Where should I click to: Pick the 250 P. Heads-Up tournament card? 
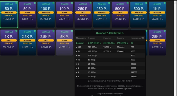tap(102, 15)
